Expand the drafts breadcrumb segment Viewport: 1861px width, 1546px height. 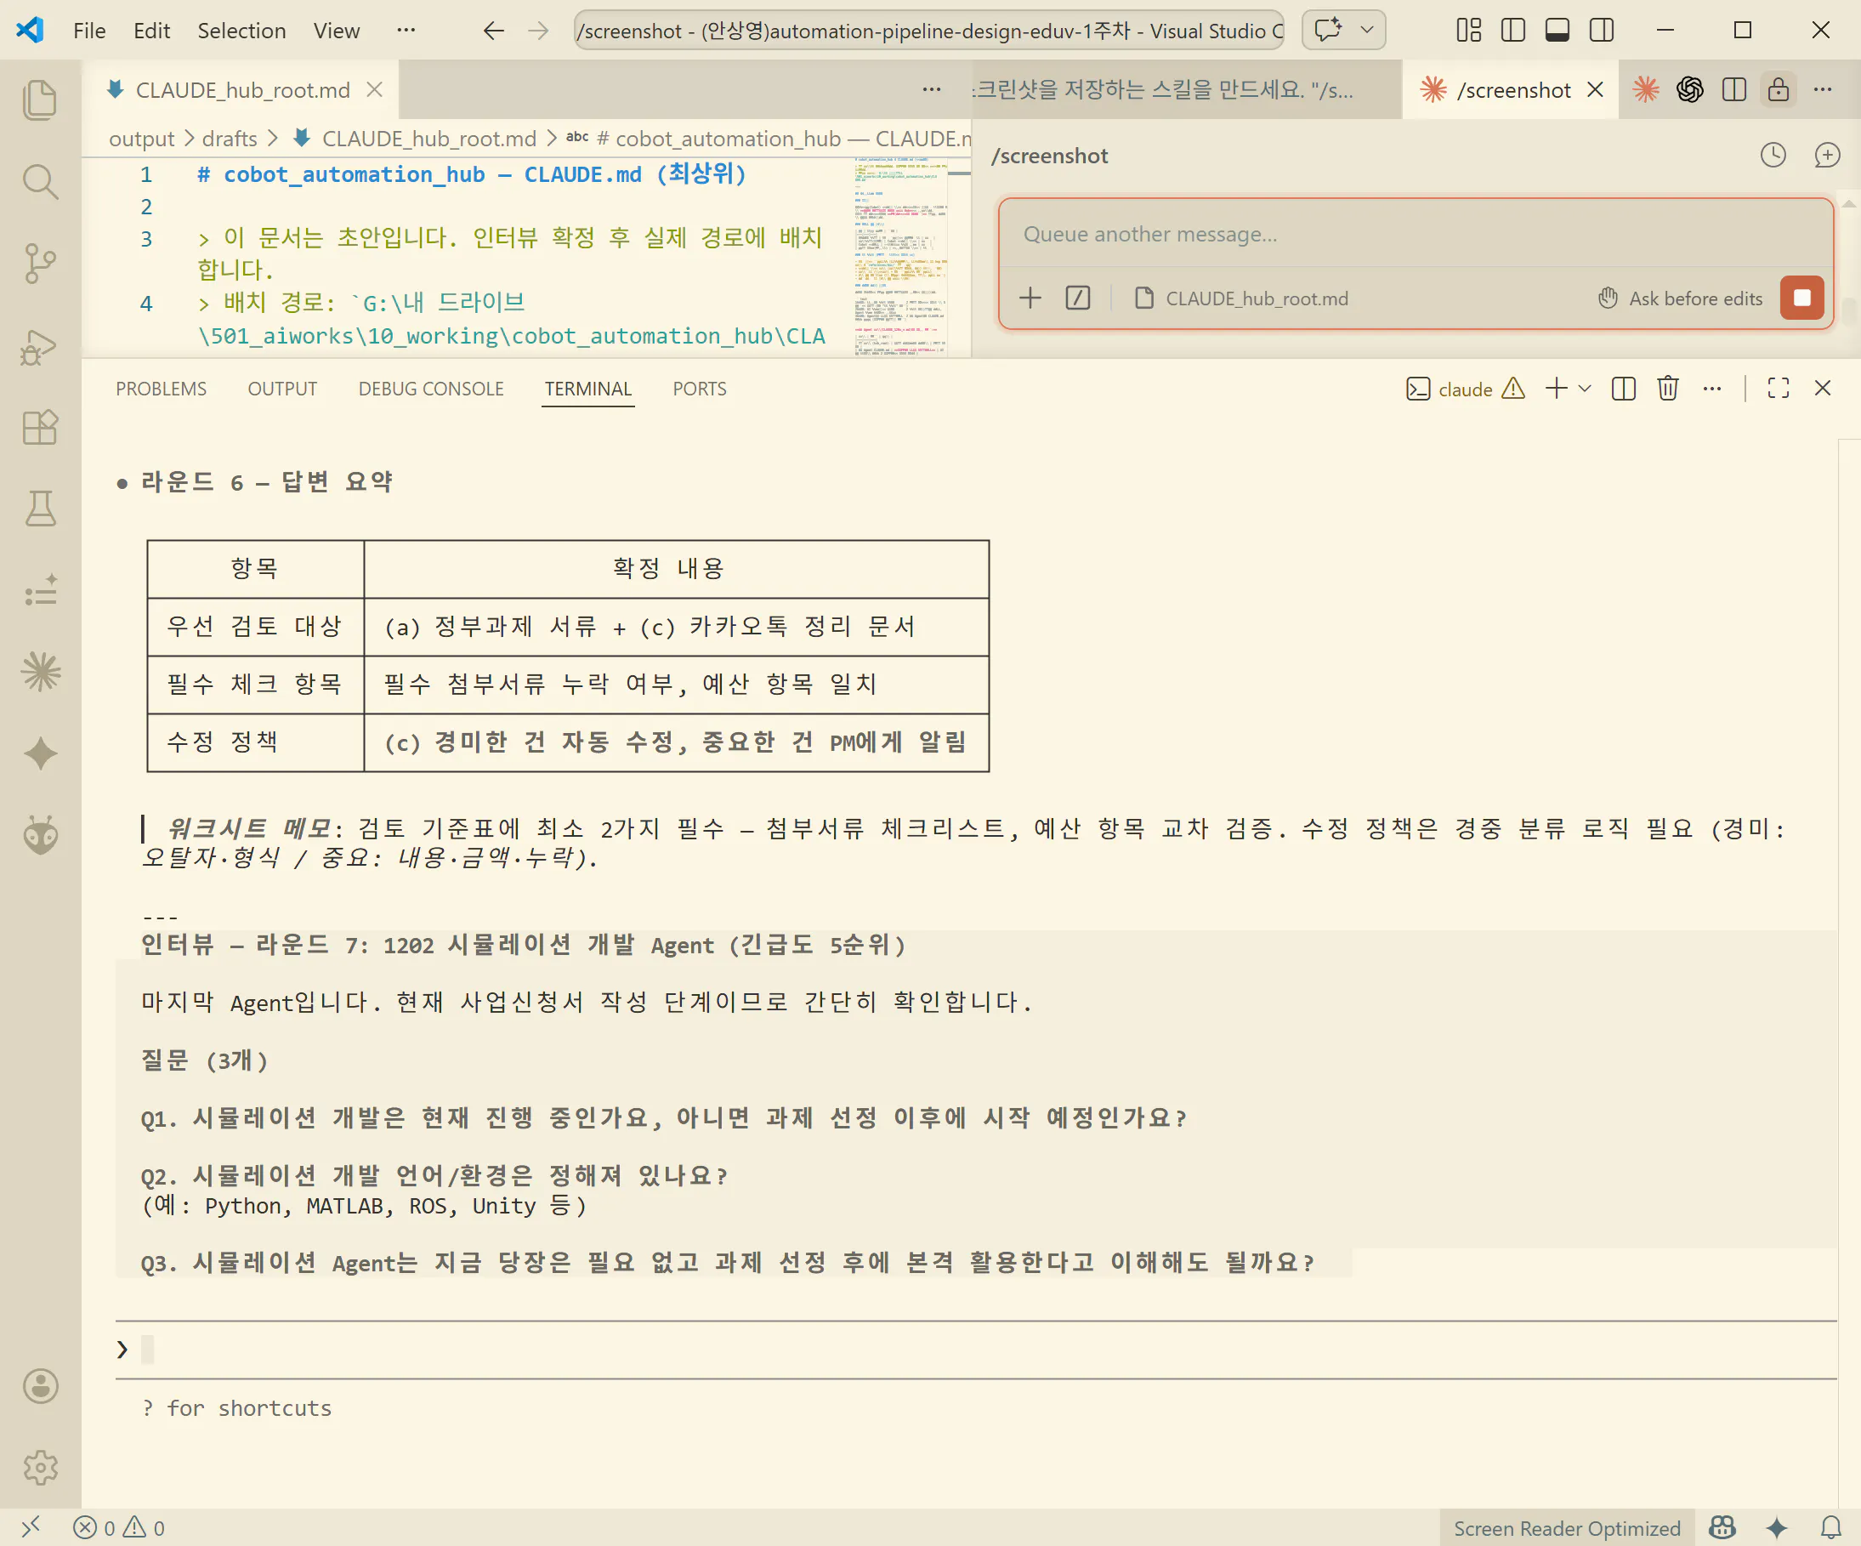point(229,139)
